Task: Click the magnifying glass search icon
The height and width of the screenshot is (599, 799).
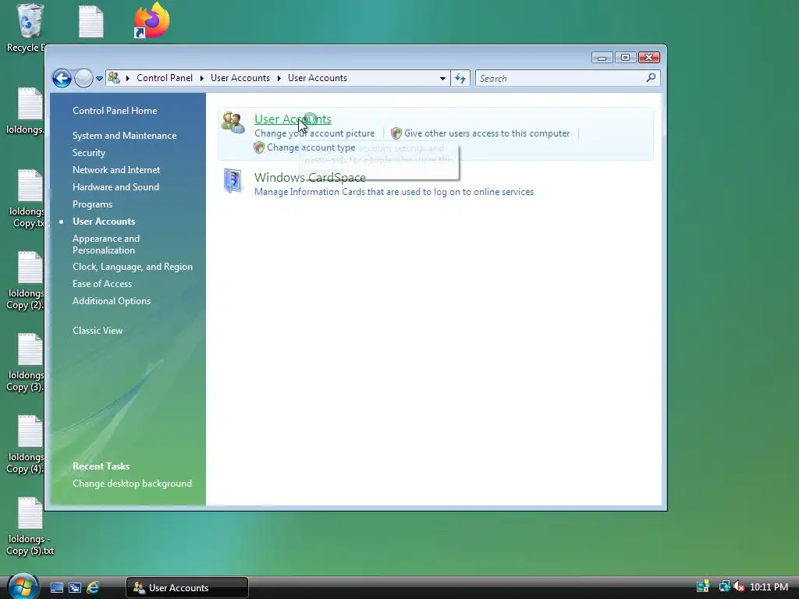Action: pos(651,78)
